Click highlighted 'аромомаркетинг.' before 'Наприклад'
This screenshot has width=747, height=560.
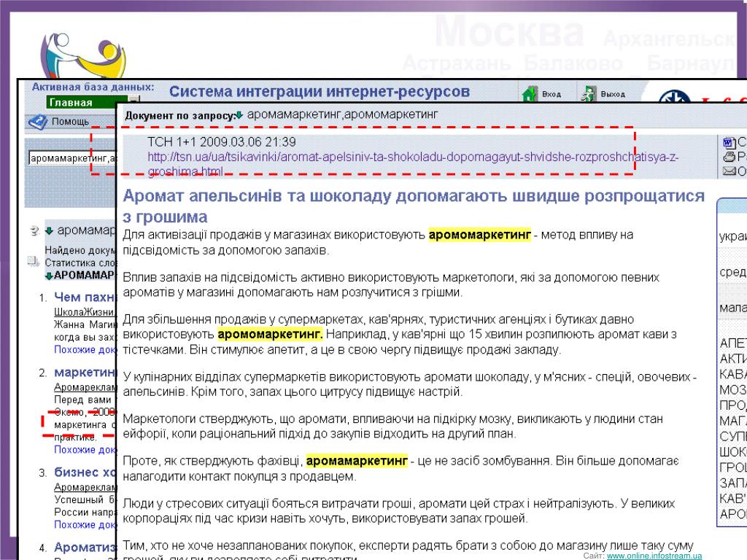point(270,334)
